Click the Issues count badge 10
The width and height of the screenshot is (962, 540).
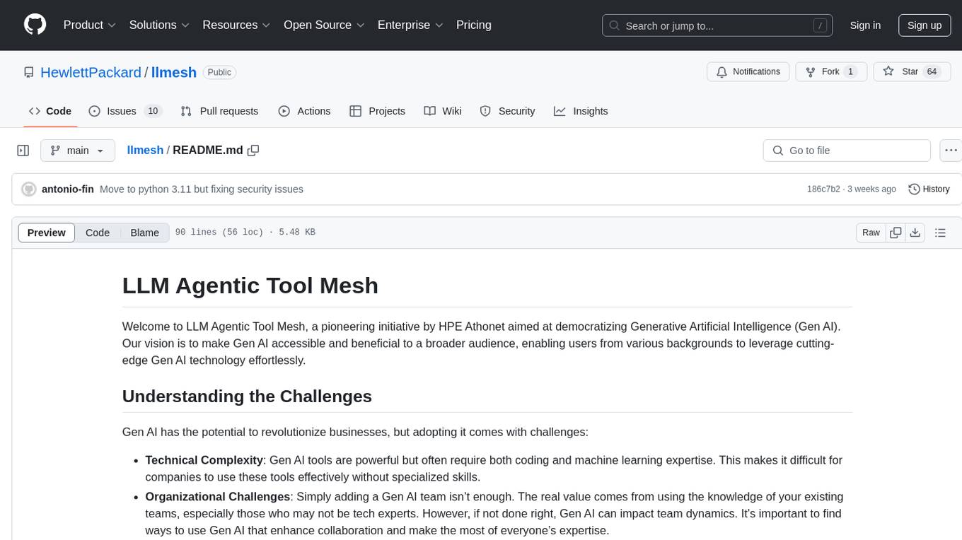coord(152,111)
